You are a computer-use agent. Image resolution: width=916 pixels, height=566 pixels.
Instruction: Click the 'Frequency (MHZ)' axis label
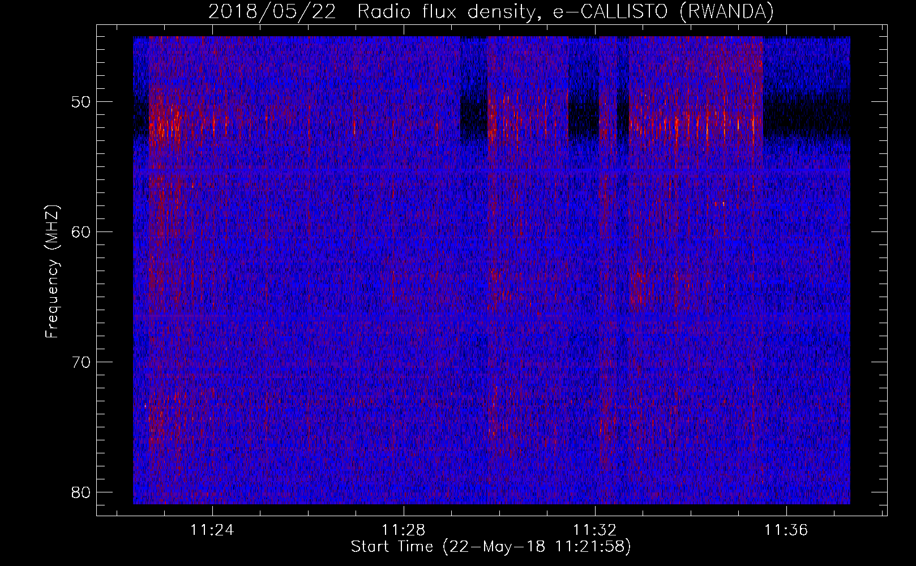(52, 272)
